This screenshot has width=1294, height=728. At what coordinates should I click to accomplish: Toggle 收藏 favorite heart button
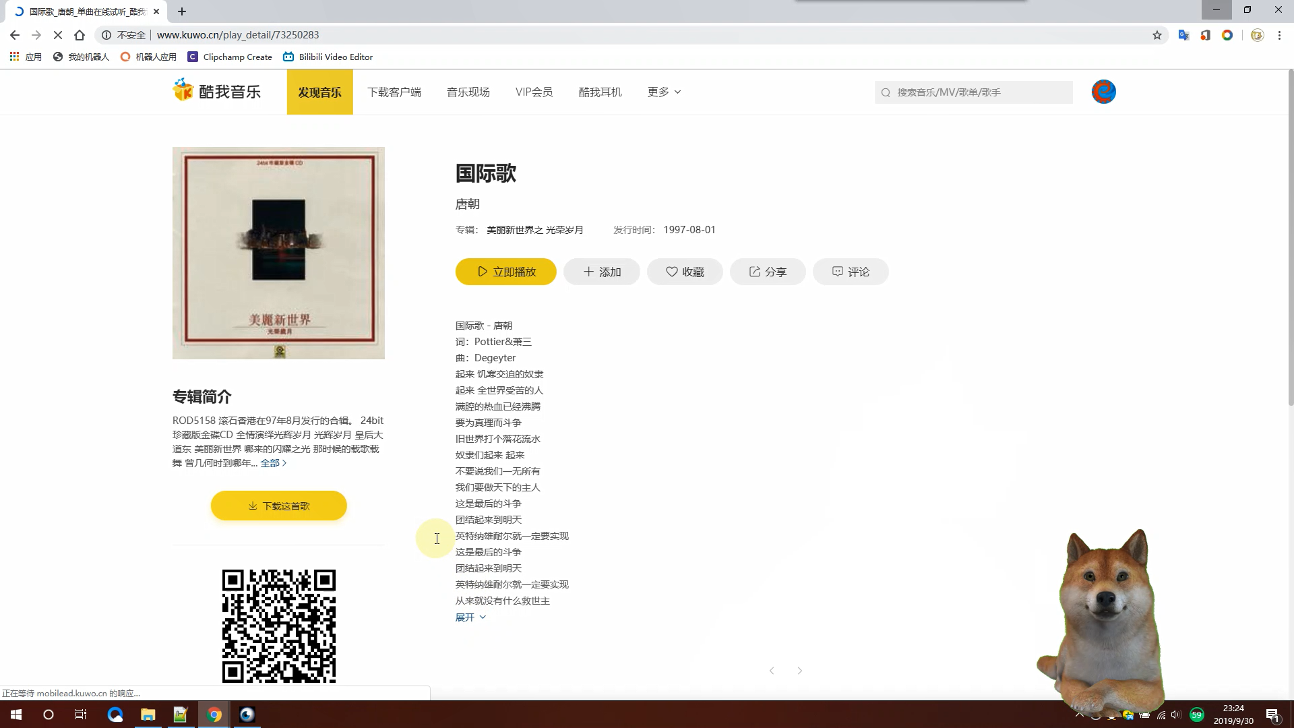coord(685,272)
